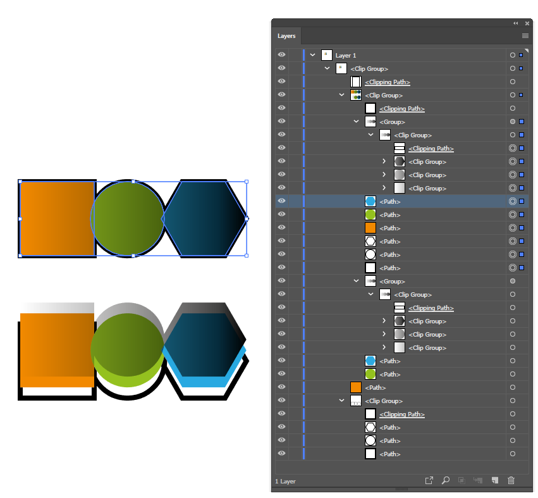Image resolution: width=538 pixels, height=498 pixels.
Task: Open the Layers panel hamburger menu
Action: click(x=525, y=35)
